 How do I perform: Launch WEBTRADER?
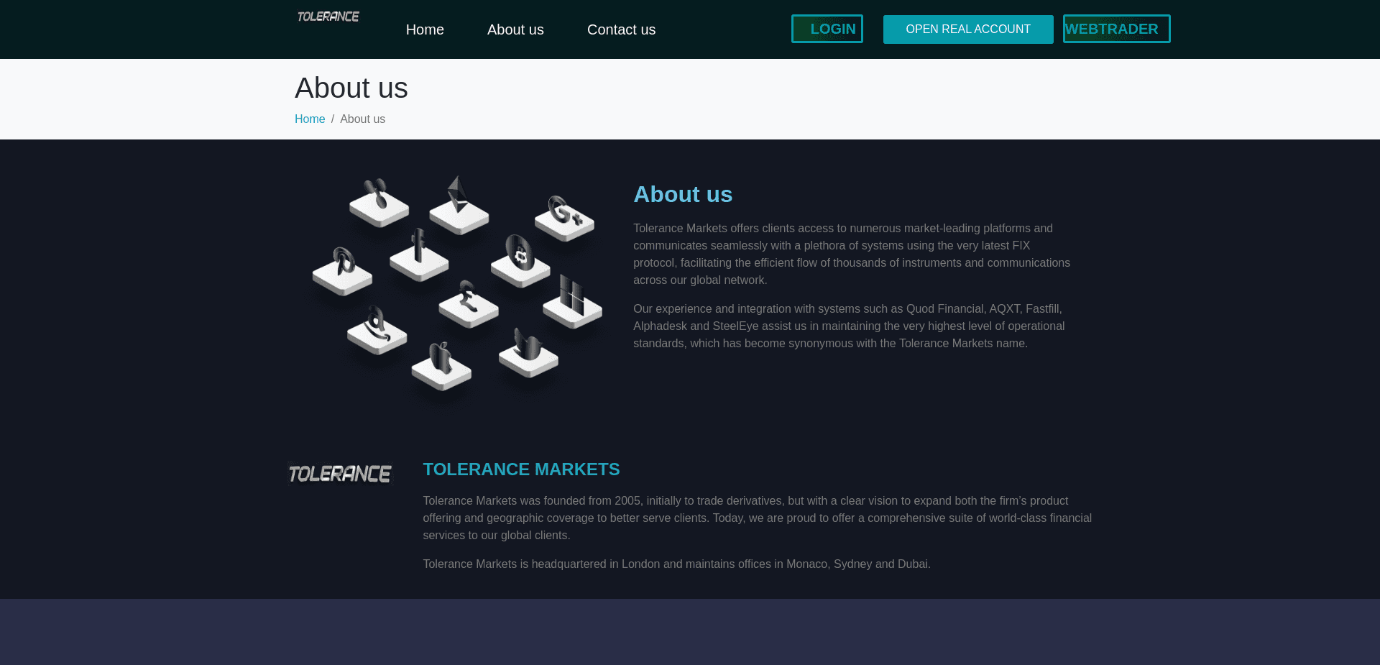[x=1116, y=29]
